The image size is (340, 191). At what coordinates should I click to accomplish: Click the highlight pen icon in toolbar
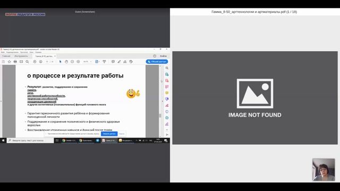pos(119,62)
